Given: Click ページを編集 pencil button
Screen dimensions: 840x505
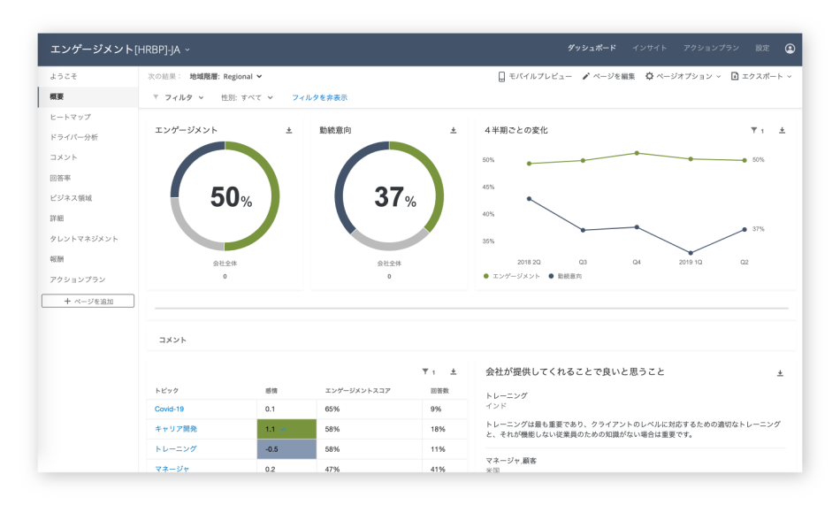Looking at the screenshot, I should [x=608, y=77].
